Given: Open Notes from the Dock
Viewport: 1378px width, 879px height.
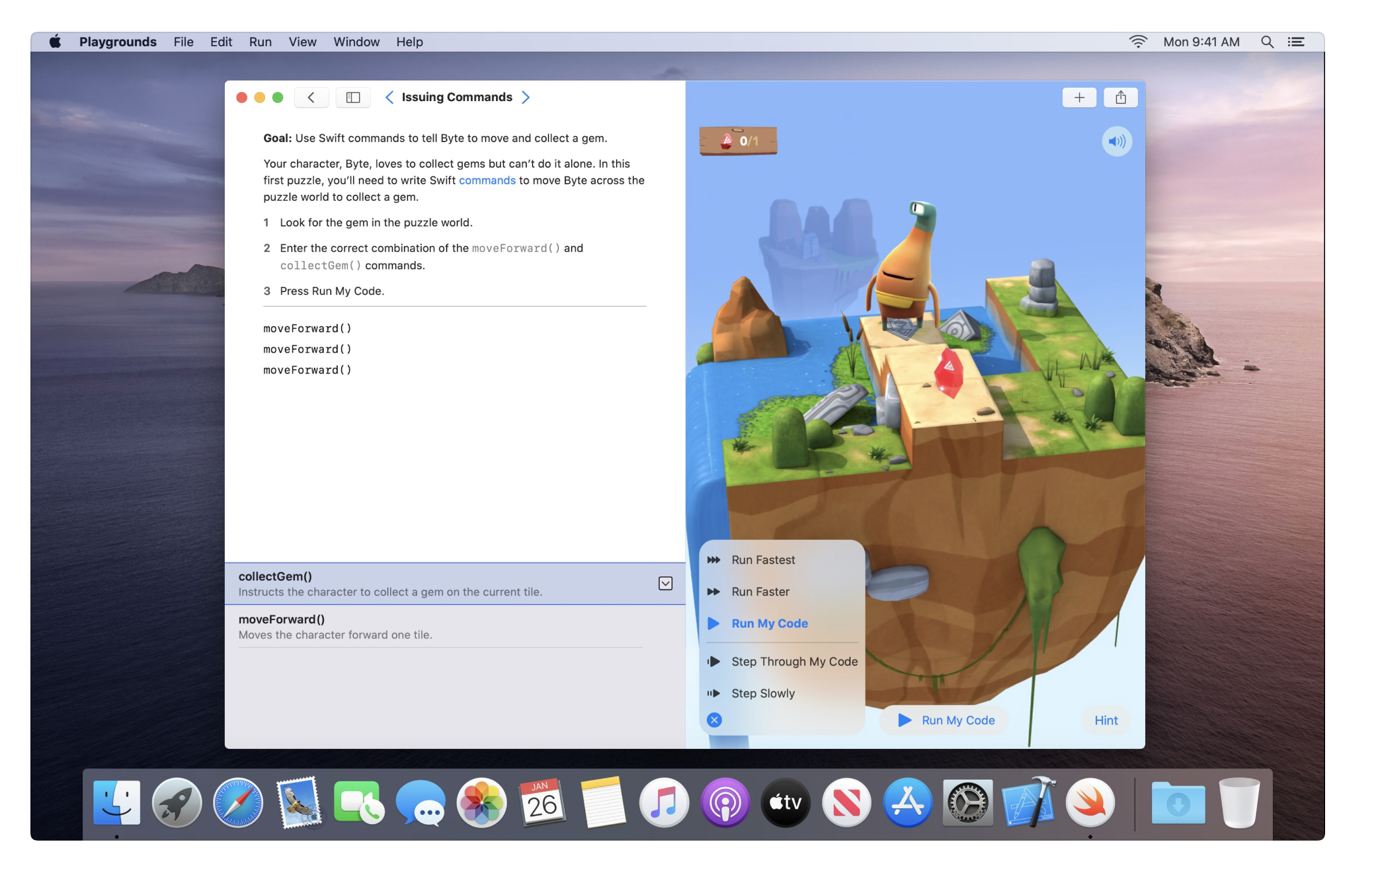Looking at the screenshot, I should [x=603, y=803].
